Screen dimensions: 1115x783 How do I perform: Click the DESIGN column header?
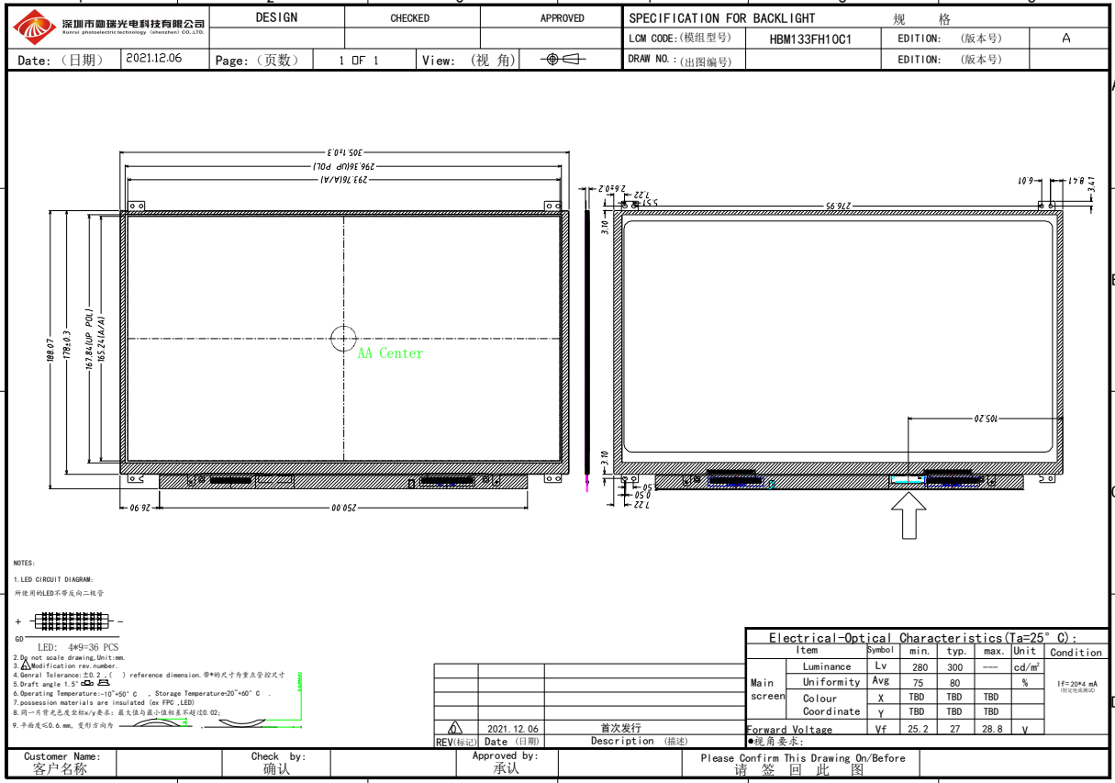point(276,17)
